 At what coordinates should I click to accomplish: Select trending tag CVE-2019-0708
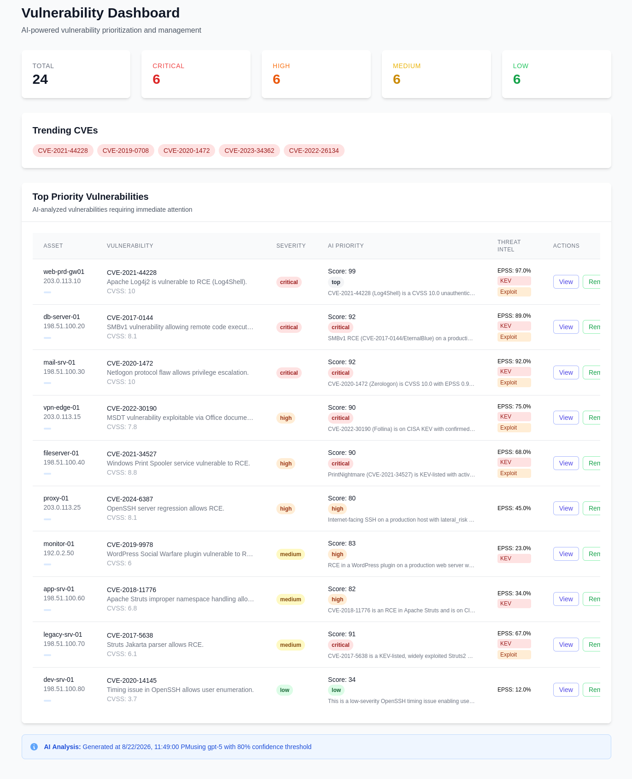click(x=126, y=151)
